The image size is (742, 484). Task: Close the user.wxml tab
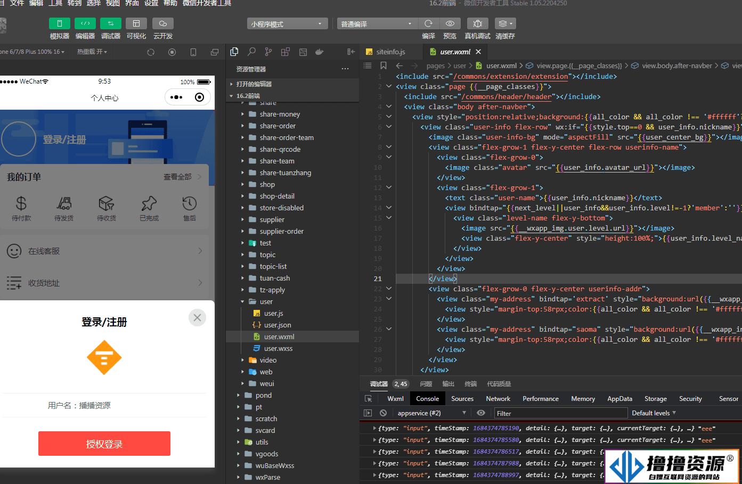tap(478, 52)
